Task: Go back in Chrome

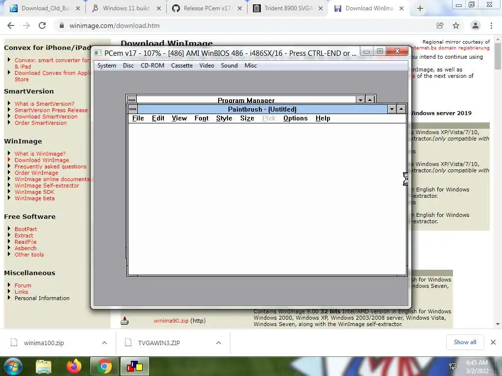Action: 11,25
